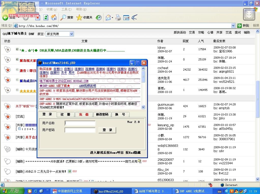The image size is (260, 194).
Task: Launch Internet Explorer from quick launch
Action: (x=36, y=191)
